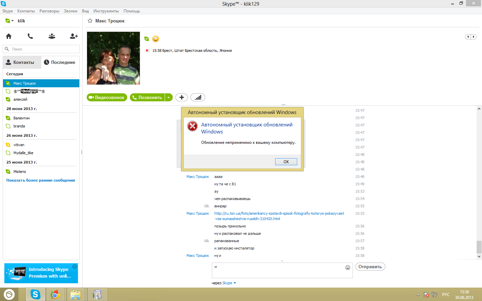Click Макс Троцюк profile photo

click(x=113, y=58)
